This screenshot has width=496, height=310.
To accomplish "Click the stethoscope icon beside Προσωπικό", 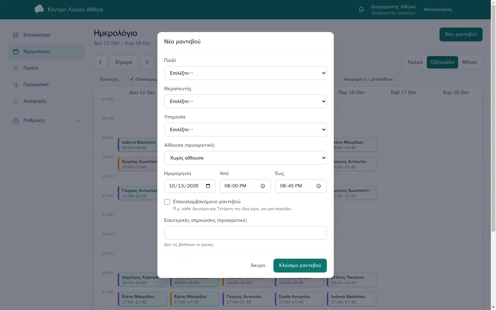I will coord(16,85).
